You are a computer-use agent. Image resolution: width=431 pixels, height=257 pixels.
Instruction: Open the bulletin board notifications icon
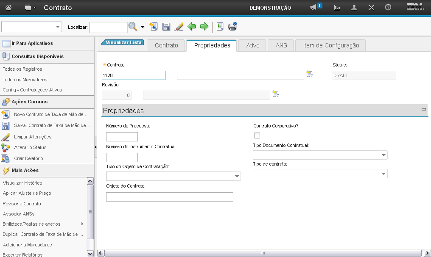pyautogui.click(x=313, y=8)
